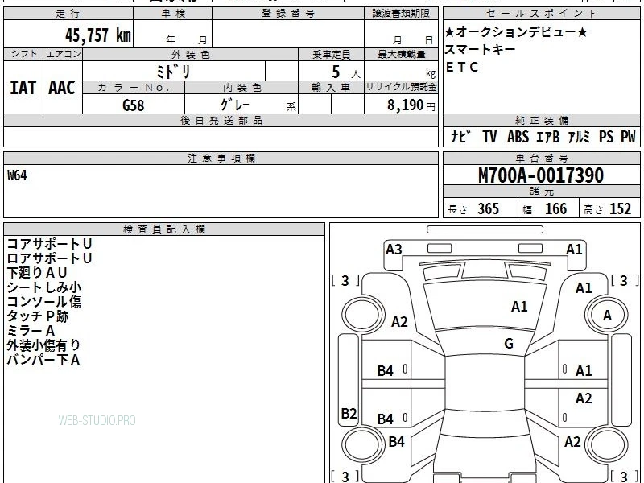Select the PW equipment entry
Viewport: 644px width, 483px height.
(x=628, y=137)
